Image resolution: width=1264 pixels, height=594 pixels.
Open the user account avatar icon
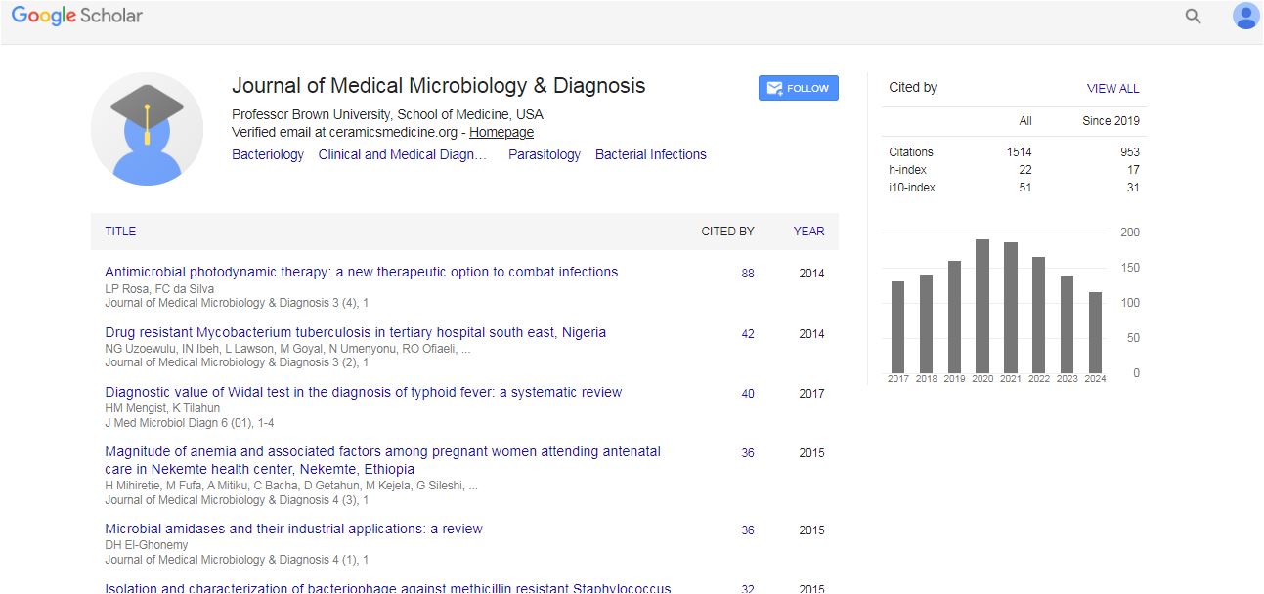[1245, 17]
